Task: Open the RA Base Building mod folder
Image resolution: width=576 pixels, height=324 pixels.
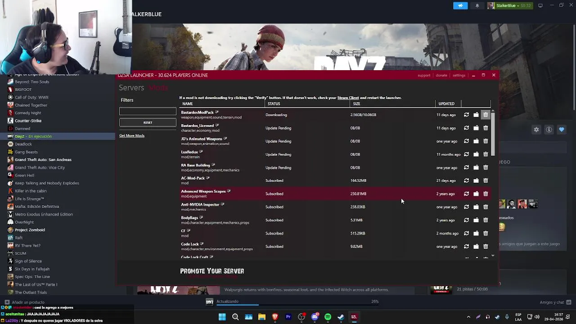Action: pyautogui.click(x=476, y=168)
